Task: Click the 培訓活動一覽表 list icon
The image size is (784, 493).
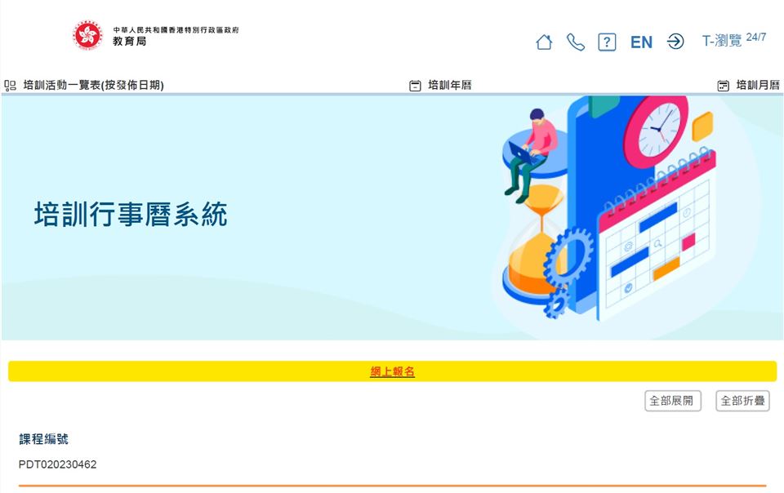Action: point(10,86)
